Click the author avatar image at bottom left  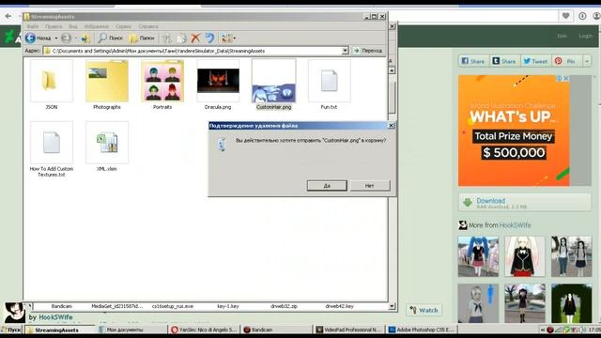(15, 312)
